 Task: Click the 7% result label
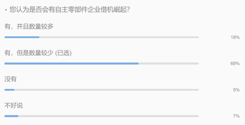click(x=236, y=116)
